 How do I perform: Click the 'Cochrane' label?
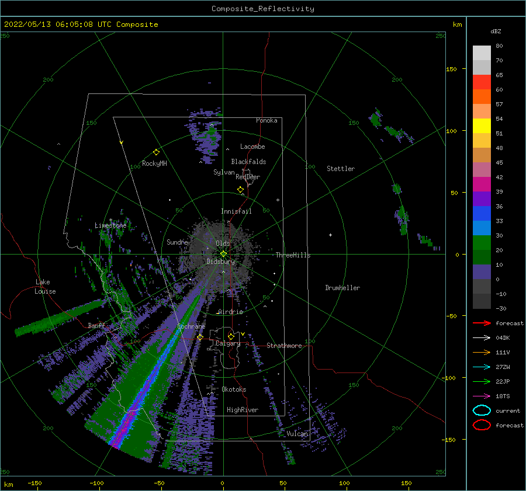[x=191, y=326]
